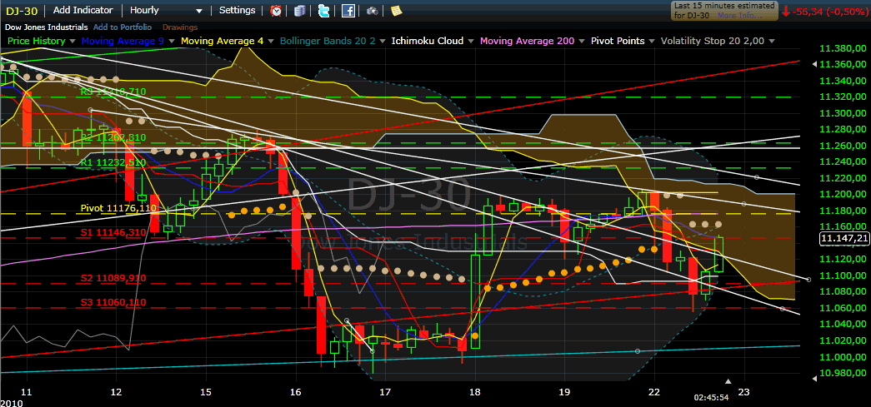Viewport: 871px width, 407px height.
Task: Click the current price label 11.147,21
Action: click(x=844, y=238)
